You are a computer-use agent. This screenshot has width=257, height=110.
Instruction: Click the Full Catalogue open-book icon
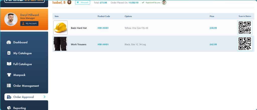click(9, 64)
